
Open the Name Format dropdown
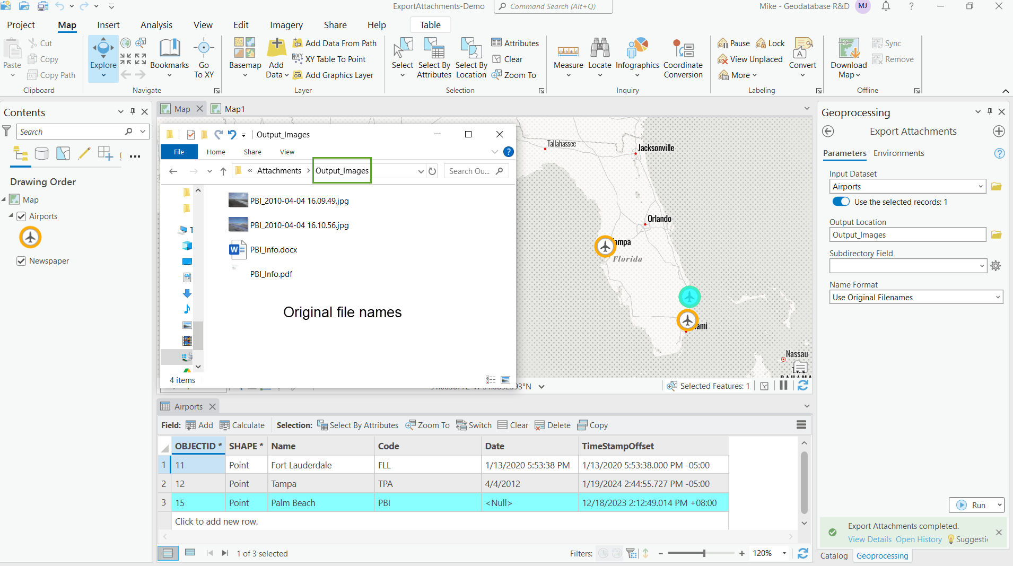[997, 297]
